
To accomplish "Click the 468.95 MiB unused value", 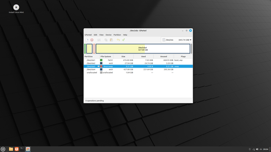I will pyautogui.click(x=168, y=60).
